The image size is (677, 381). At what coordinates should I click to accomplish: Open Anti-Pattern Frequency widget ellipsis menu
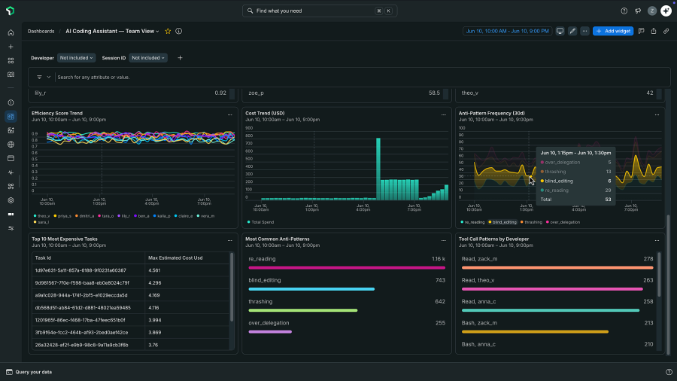pos(657,115)
